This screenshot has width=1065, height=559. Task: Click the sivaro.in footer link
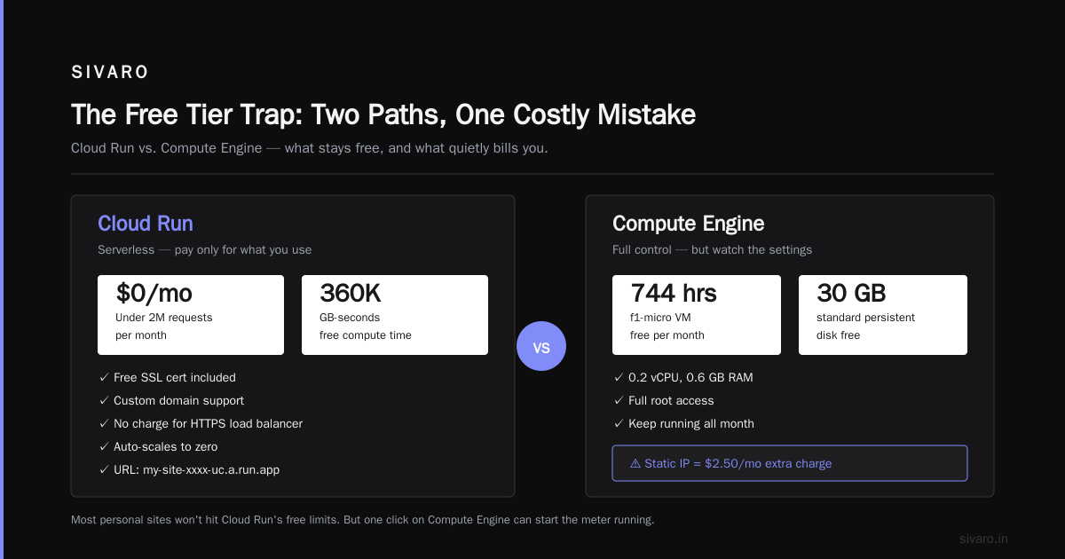(984, 539)
